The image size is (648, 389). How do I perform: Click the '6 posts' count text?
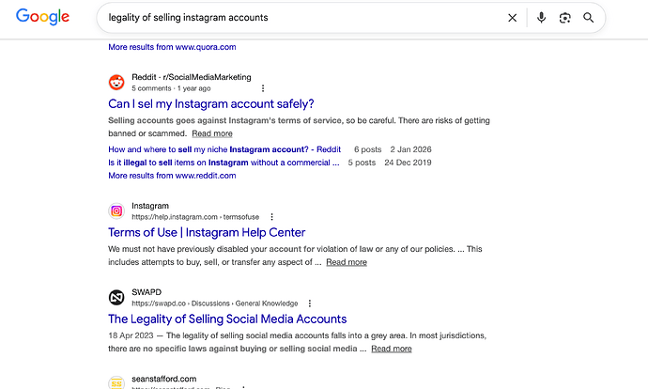click(x=368, y=149)
